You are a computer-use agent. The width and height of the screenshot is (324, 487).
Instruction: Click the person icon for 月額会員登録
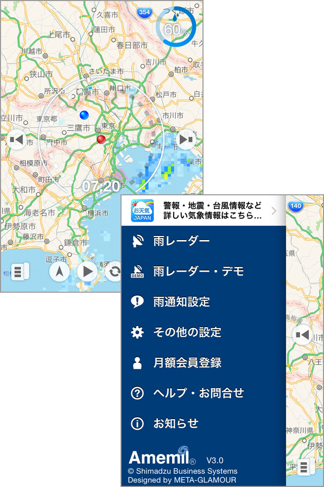click(137, 363)
